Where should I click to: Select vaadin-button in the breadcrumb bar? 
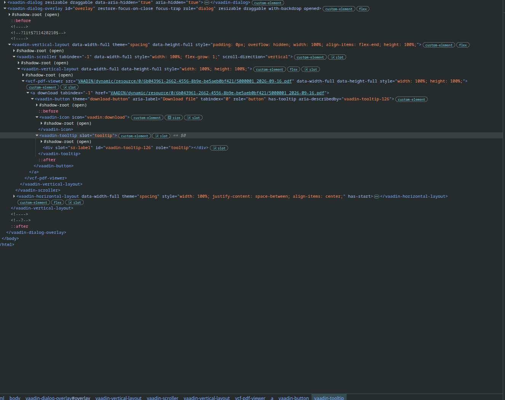click(x=294, y=398)
